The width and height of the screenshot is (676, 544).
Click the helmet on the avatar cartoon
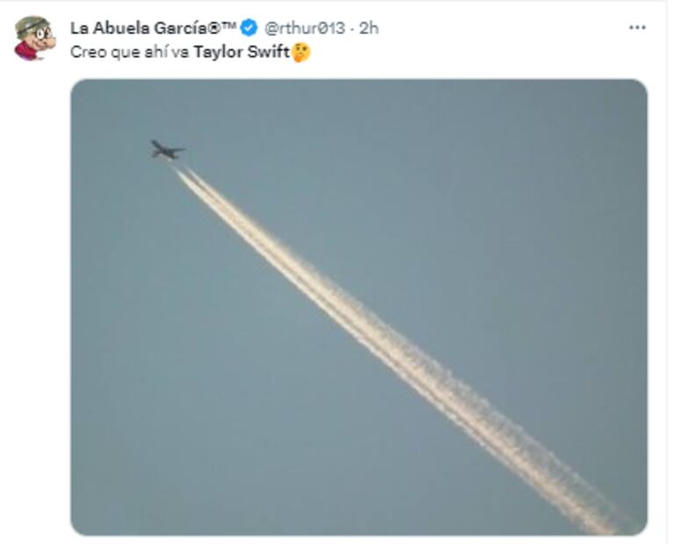tap(32, 24)
